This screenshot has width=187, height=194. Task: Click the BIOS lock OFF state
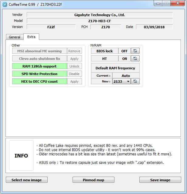pos(124,51)
